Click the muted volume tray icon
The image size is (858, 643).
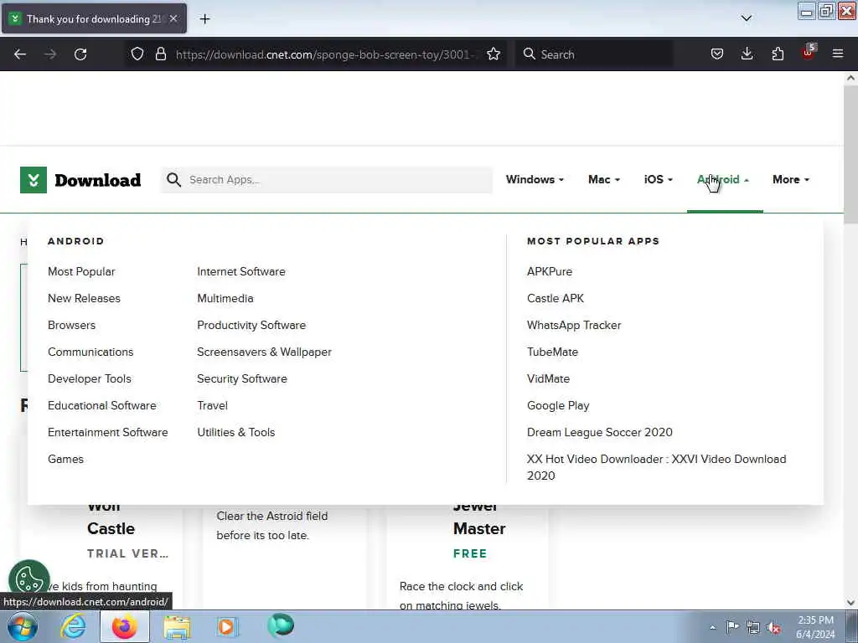773,628
